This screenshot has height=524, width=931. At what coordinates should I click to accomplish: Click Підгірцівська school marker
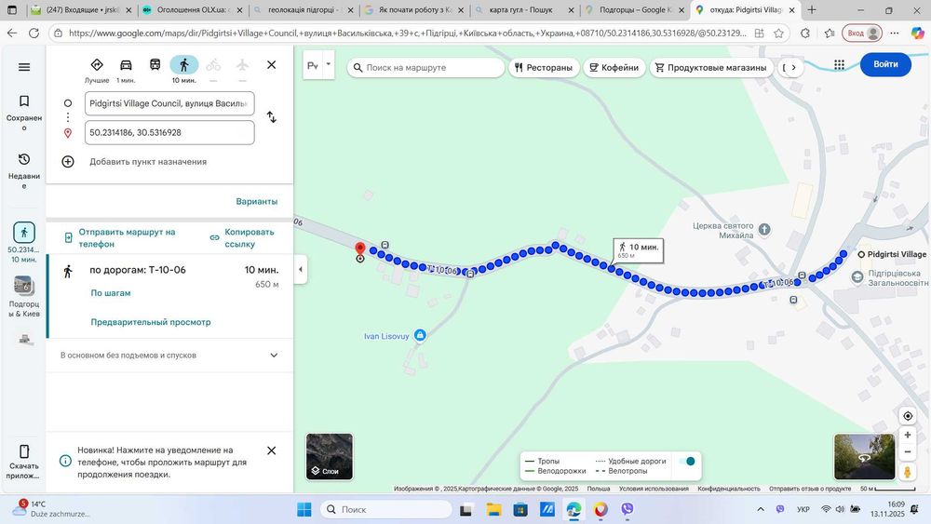857,277
